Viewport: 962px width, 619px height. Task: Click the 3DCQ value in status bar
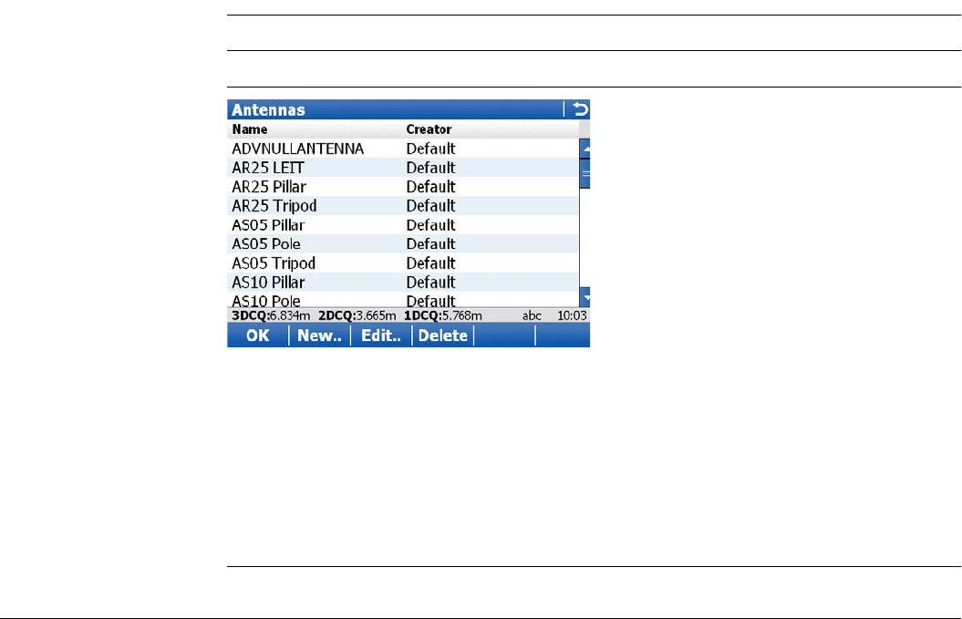(x=271, y=315)
